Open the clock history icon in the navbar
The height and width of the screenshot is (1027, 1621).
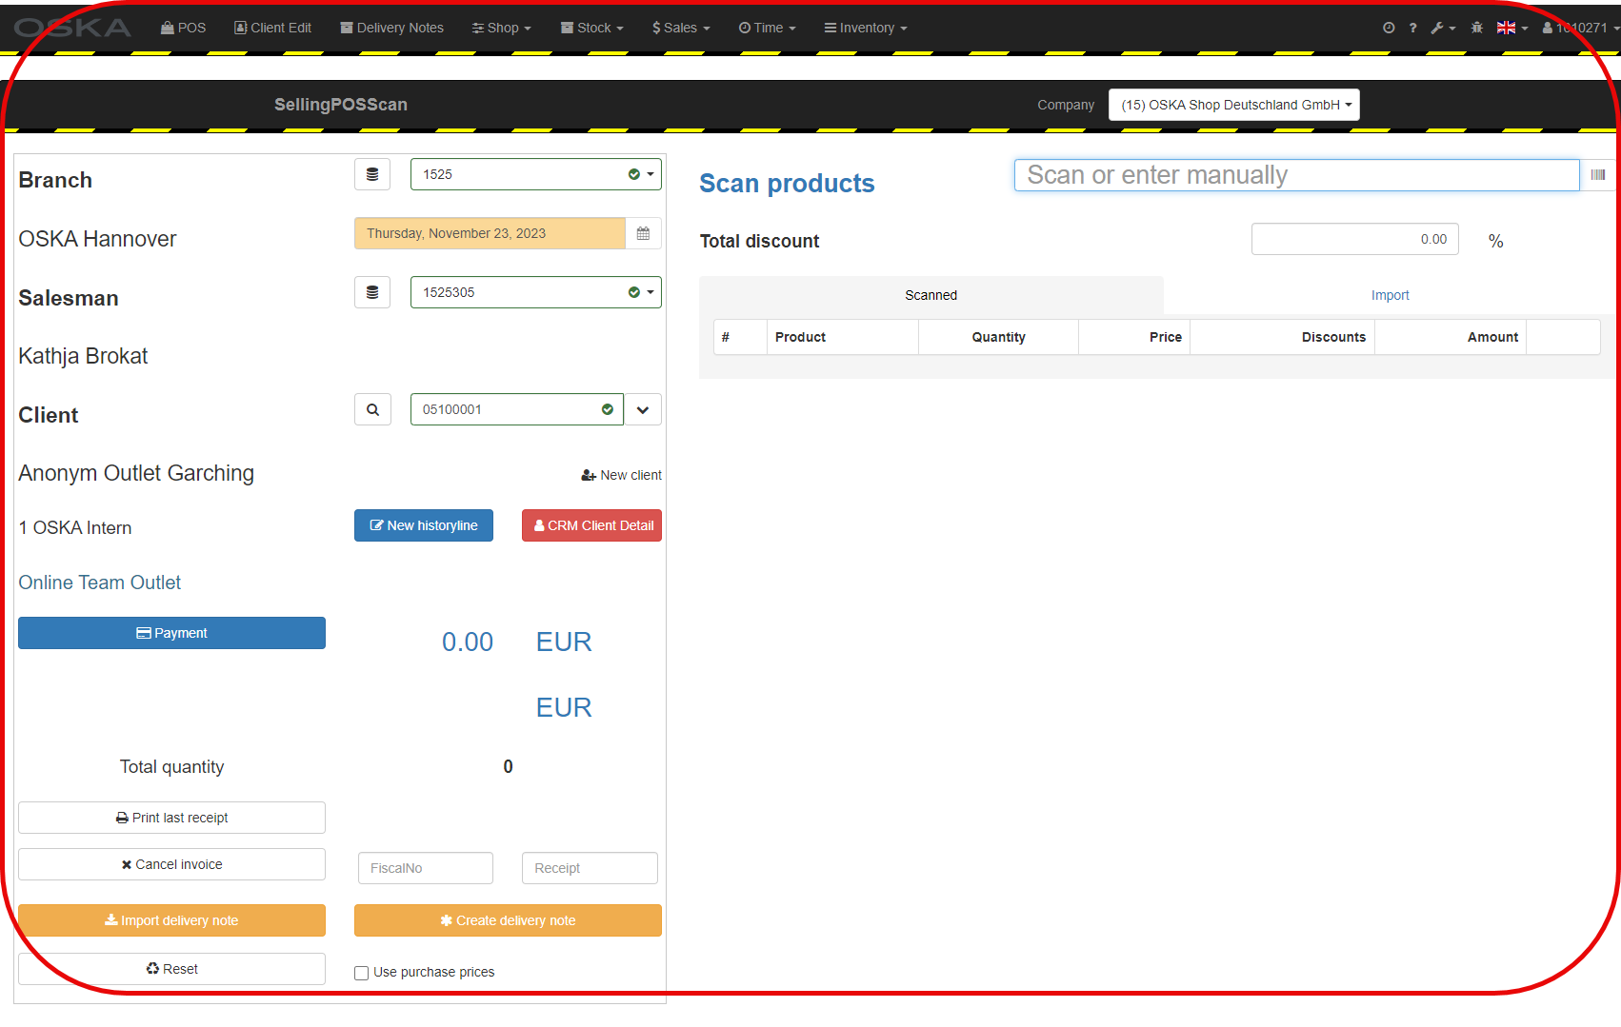[1389, 28]
